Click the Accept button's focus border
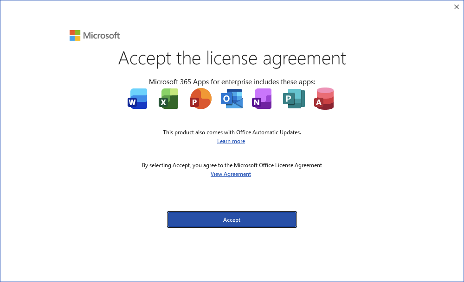The image size is (464, 282). pyautogui.click(x=232, y=211)
